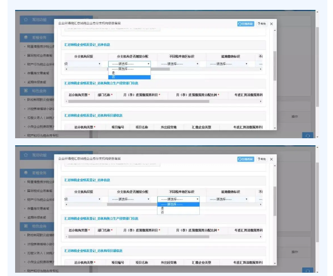Click 总机构独立生产经营部门信息 heading in upper screenshot
This screenshot has width=333, height=276.
pos(101,83)
